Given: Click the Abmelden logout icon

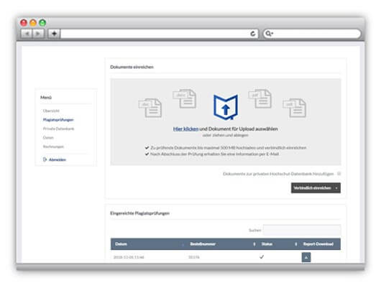Looking at the screenshot, I should coord(45,159).
